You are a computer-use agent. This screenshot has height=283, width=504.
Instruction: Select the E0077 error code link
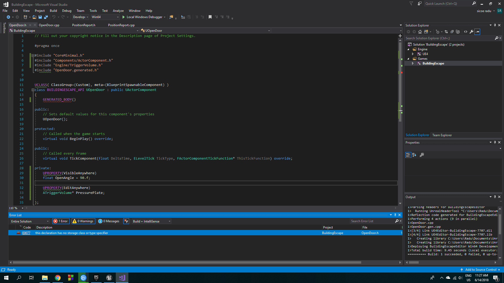coord(26,233)
